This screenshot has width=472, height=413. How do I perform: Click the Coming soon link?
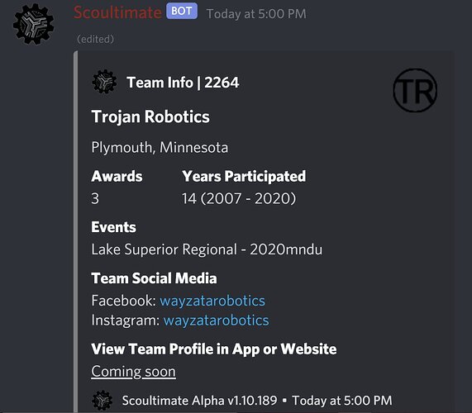click(133, 372)
